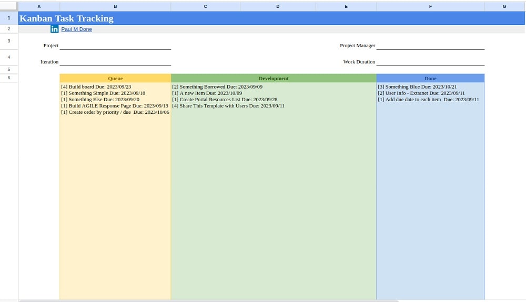Click Create order by priority task
The height and width of the screenshot is (302, 526).
115,112
